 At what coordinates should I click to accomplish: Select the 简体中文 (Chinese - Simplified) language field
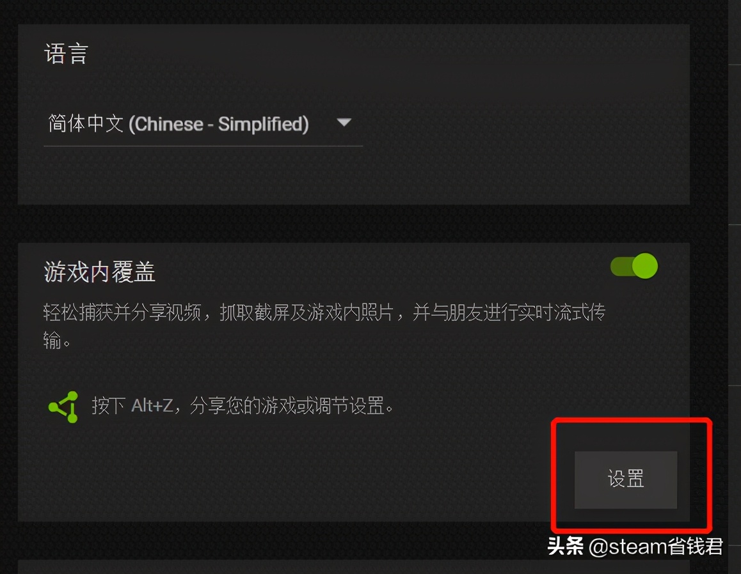tap(203, 125)
